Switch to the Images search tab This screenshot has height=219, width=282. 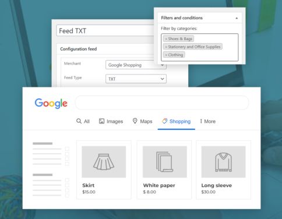coord(111,121)
